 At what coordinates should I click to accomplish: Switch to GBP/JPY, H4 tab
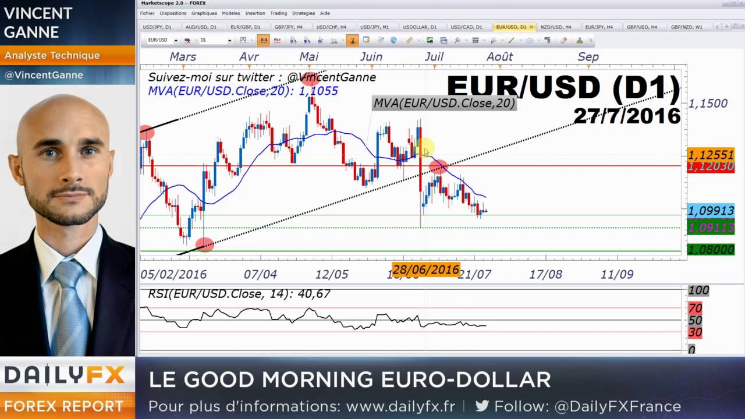pyautogui.click(x=289, y=27)
